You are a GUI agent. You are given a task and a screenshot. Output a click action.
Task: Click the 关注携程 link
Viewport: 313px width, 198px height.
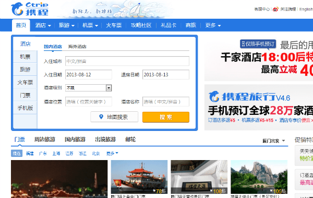[288, 9]
